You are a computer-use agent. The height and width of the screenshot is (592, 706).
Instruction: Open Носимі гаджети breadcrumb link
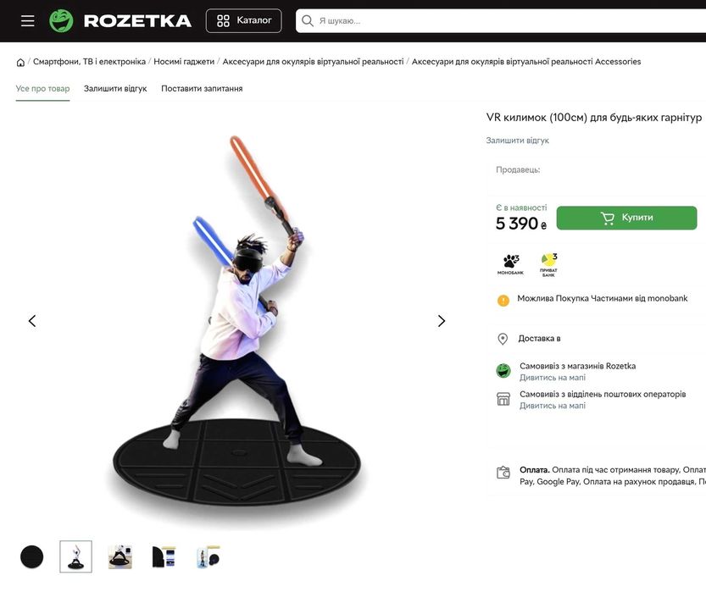(x=184, y=62)
